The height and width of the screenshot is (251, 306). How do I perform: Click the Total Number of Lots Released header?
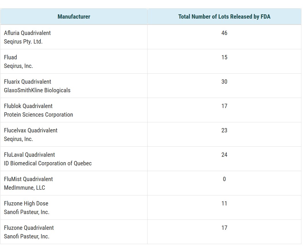point(224,17)
